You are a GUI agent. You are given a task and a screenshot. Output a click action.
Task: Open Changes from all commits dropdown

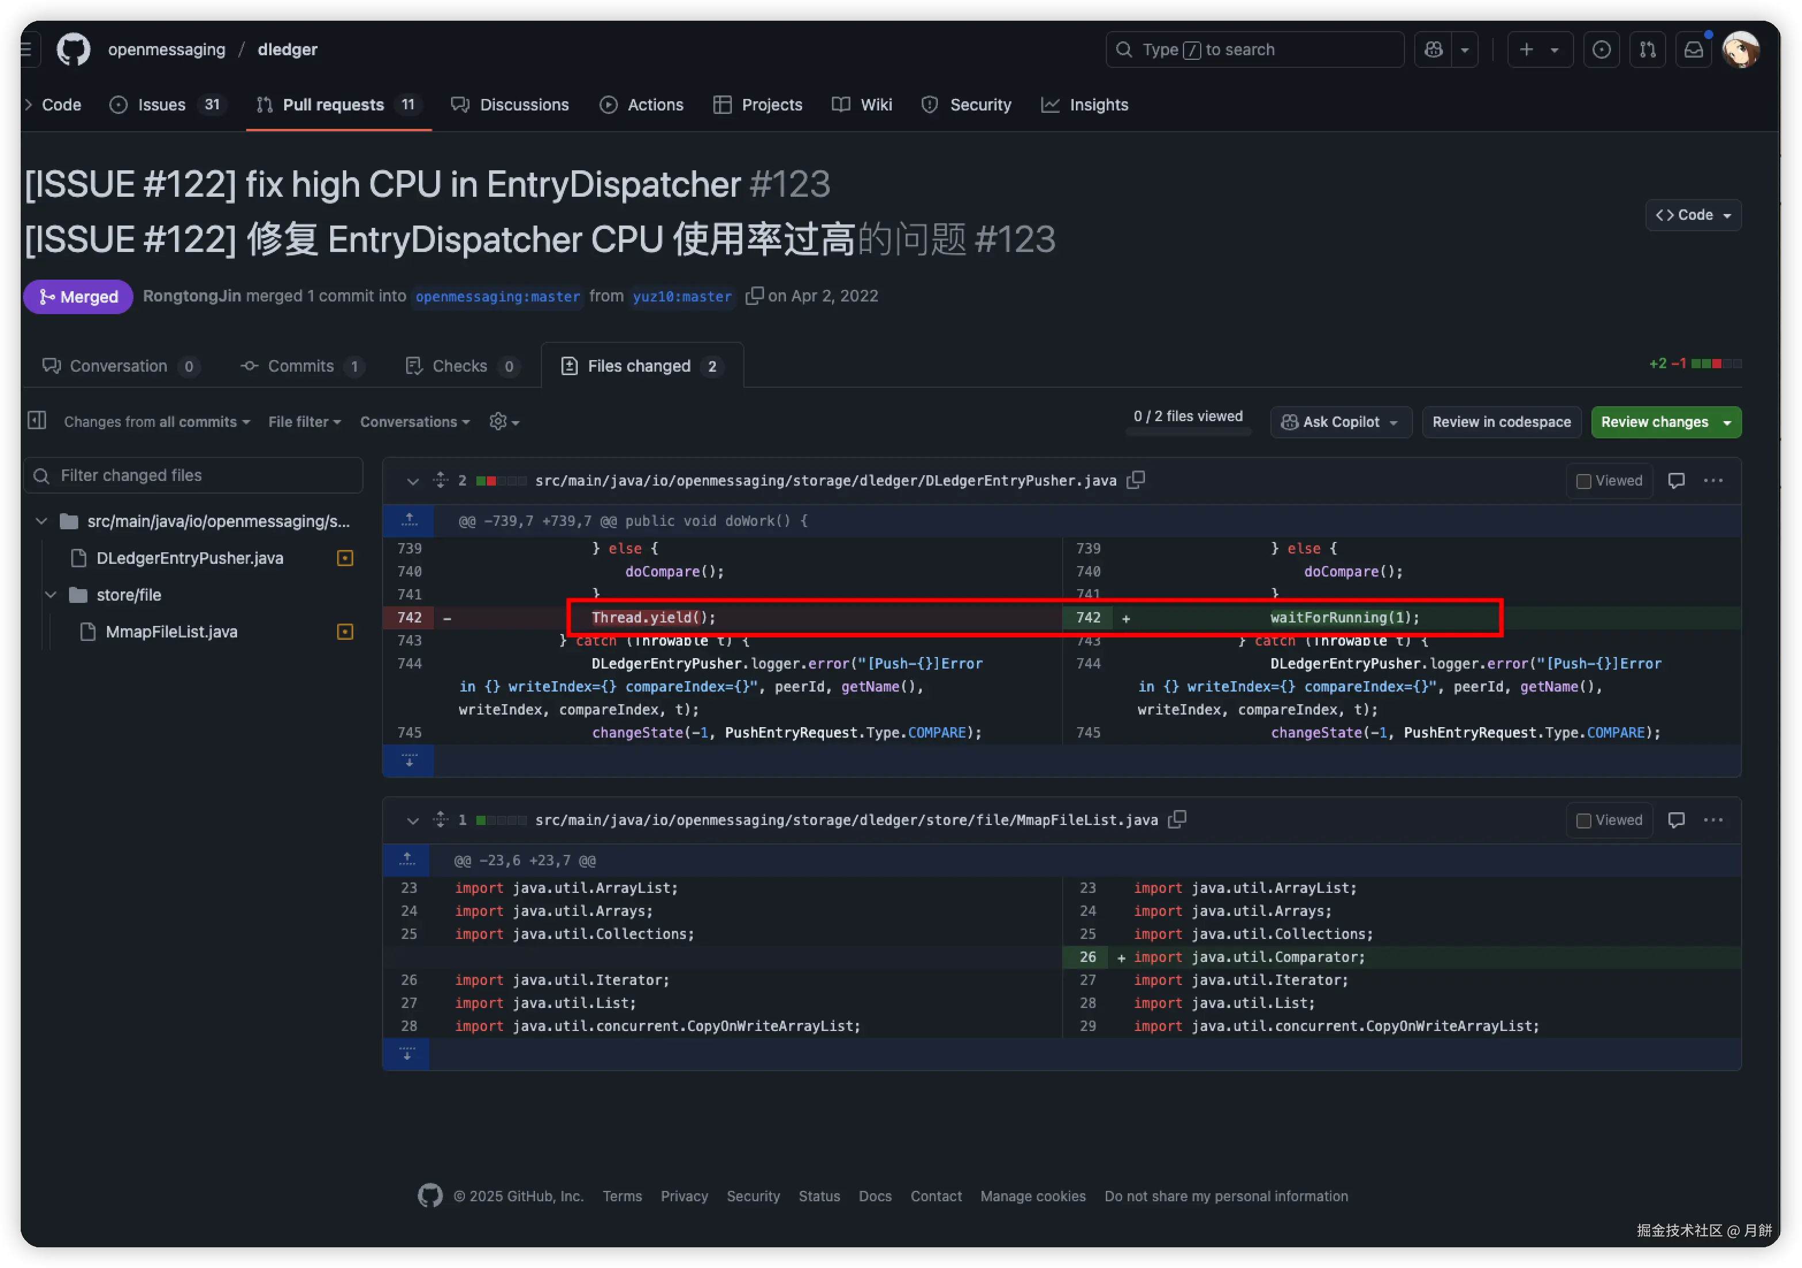pyautogui.click(x=157, y=421)
